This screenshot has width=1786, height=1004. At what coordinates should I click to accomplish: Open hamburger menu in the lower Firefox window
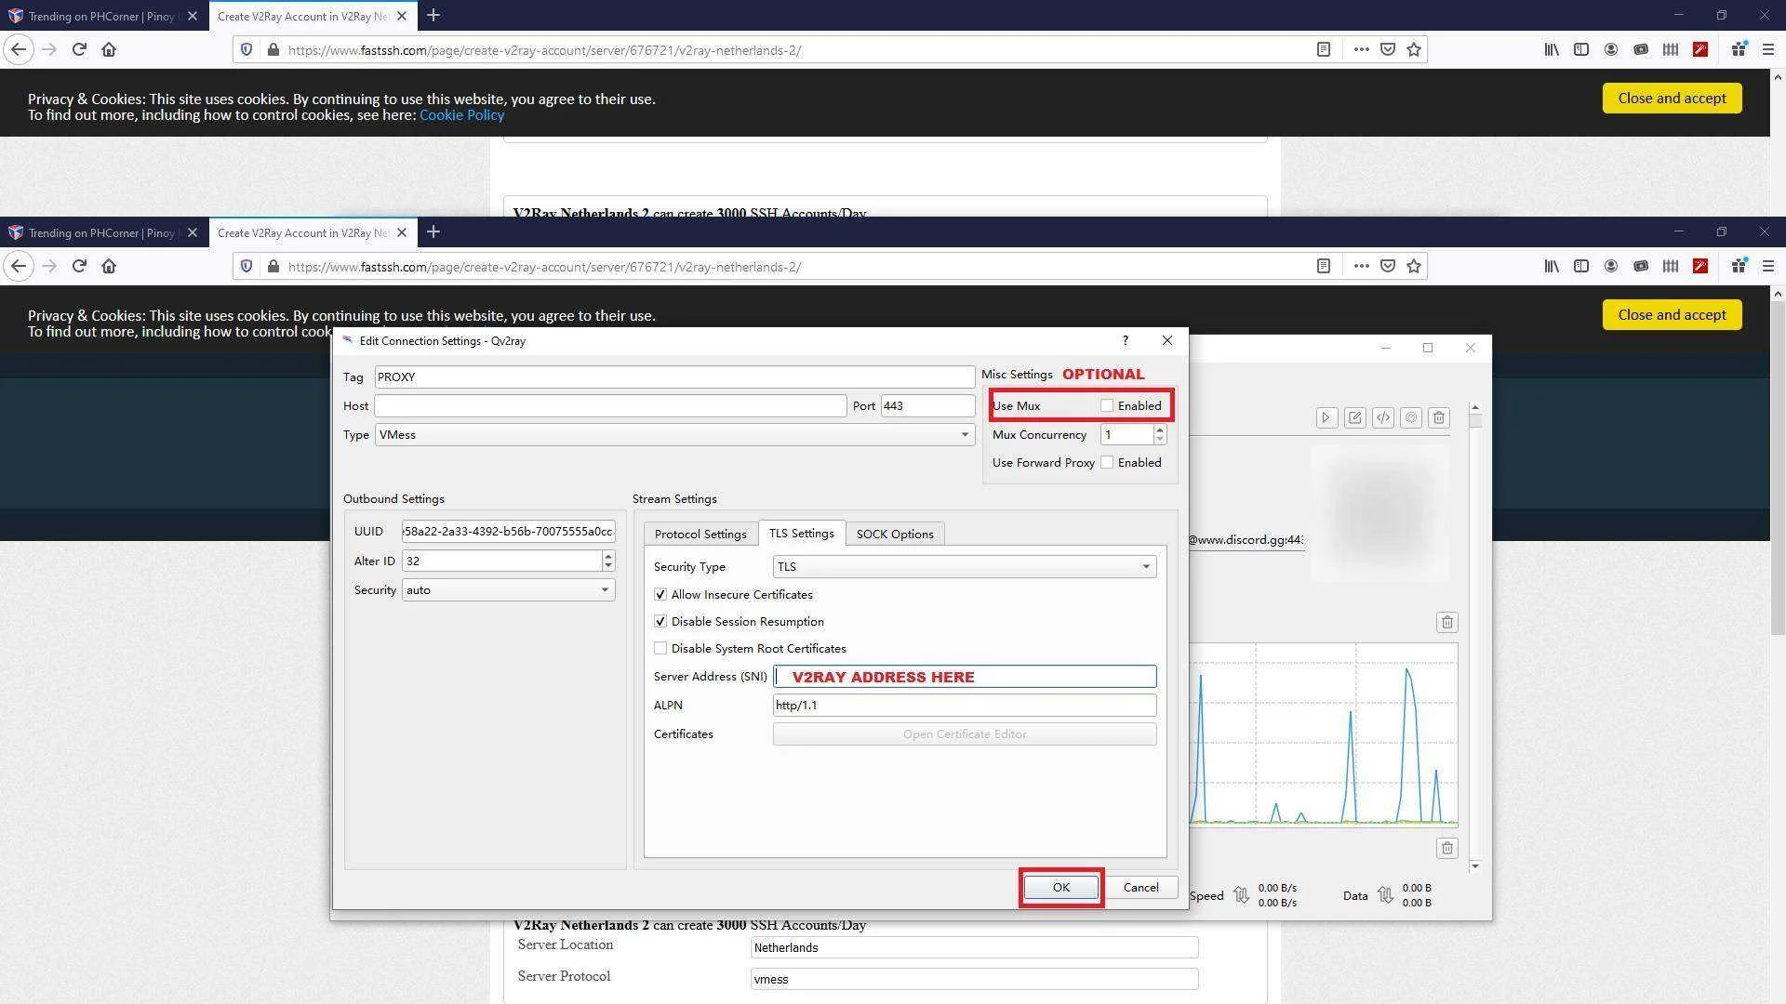coord(1768,267)
